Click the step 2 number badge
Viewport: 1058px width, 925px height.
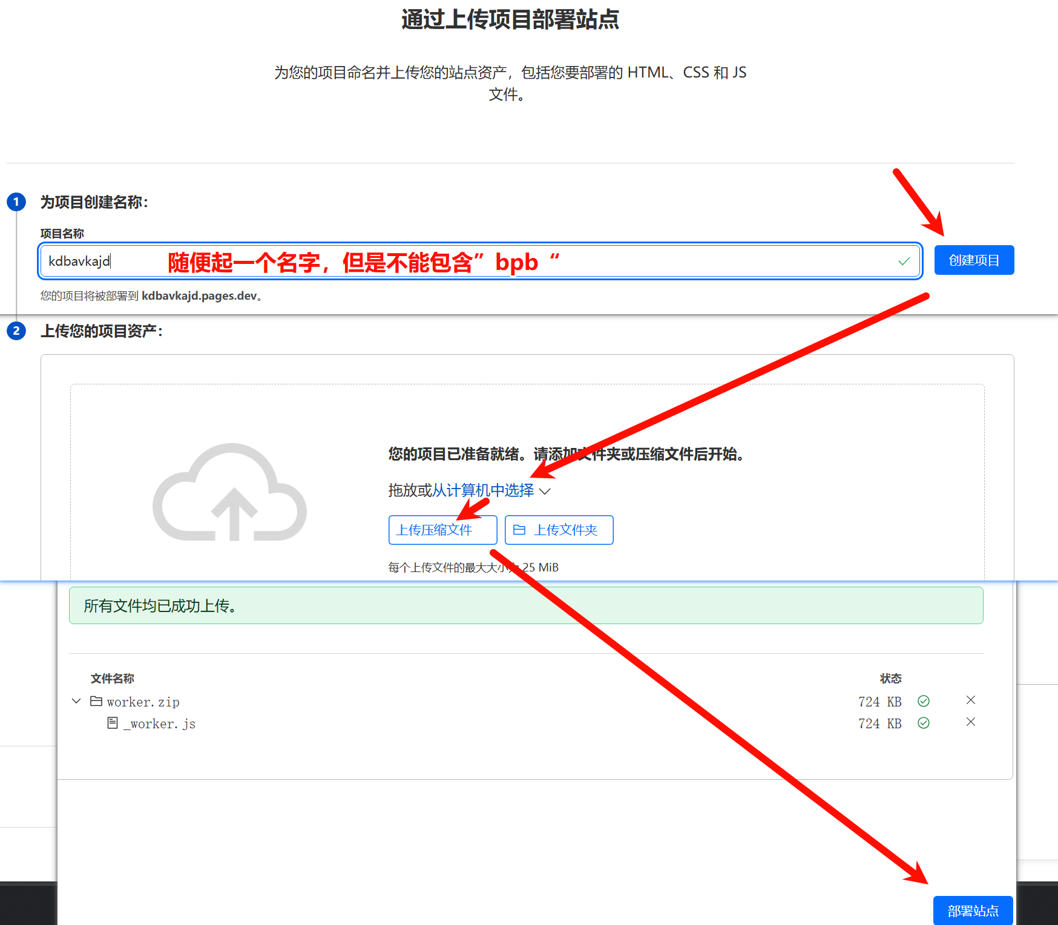pyautogui.click(x=16, y=331)
